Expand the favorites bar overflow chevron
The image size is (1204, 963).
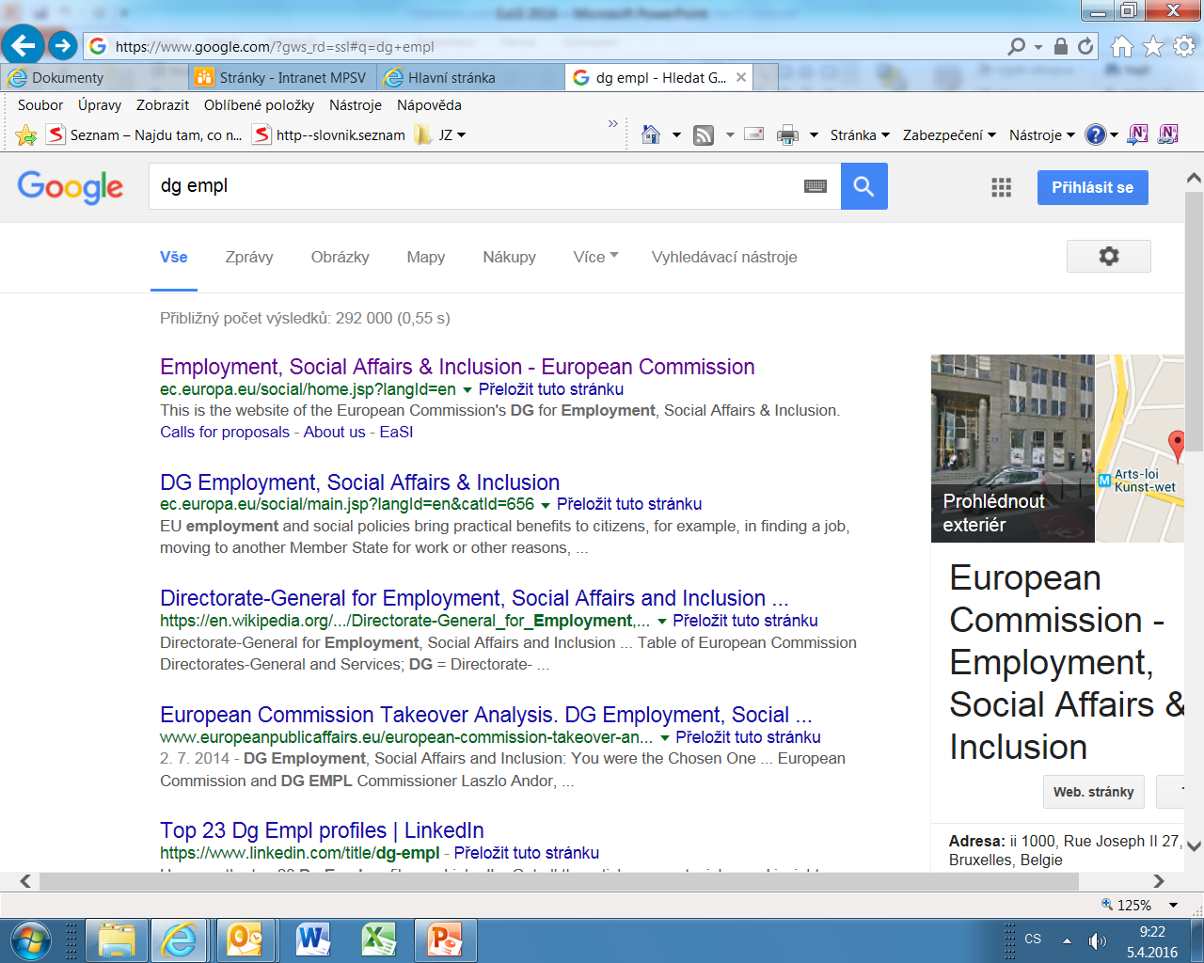(613, 124)
